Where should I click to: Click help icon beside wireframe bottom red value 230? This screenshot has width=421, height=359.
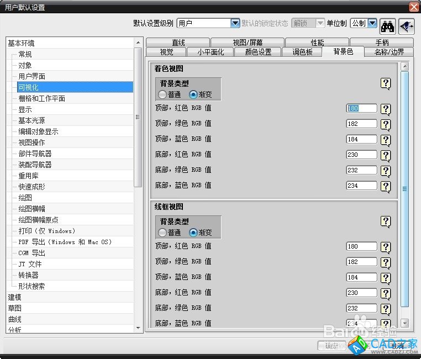(386, 293)
